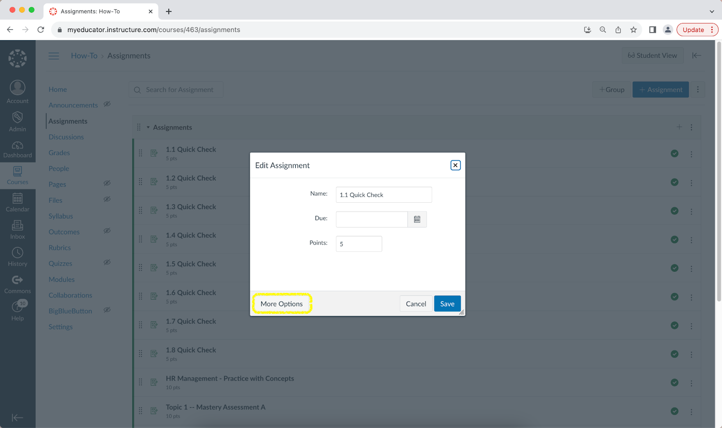Click the assignment icon of 1.4 Quick Check
Viewport: 722px width, 428px height.
[x=154, y=239]
